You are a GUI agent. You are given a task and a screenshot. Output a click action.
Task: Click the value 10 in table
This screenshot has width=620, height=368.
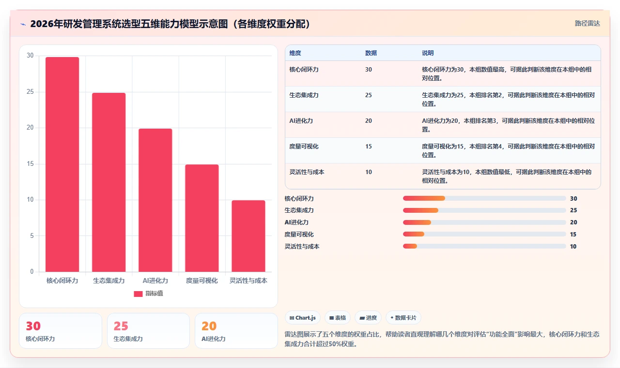tap(369, 172)
